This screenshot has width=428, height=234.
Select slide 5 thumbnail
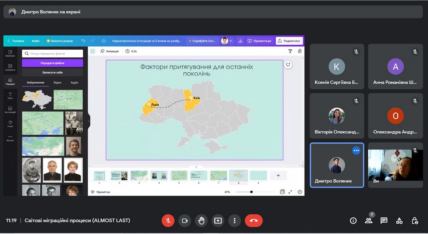(x=179, y=175)
